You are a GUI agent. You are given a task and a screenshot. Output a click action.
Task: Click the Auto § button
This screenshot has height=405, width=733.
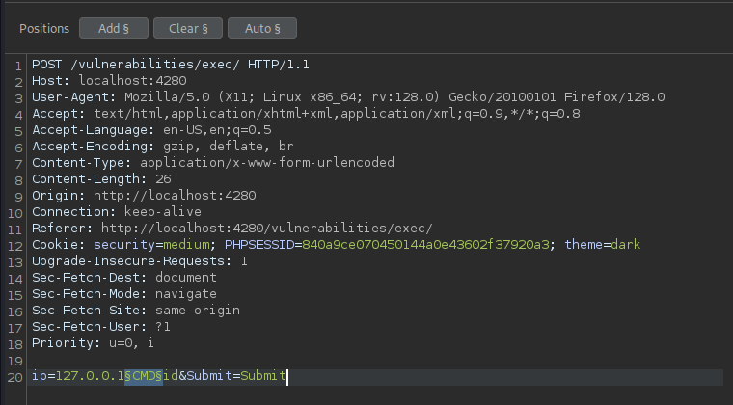click(x=262, y=29)
